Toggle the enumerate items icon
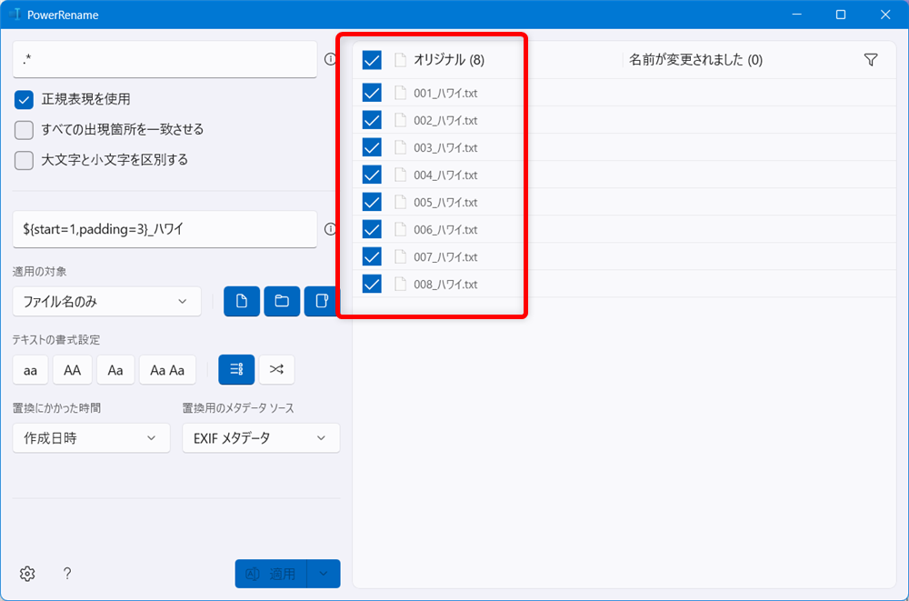 pos(236,369)
